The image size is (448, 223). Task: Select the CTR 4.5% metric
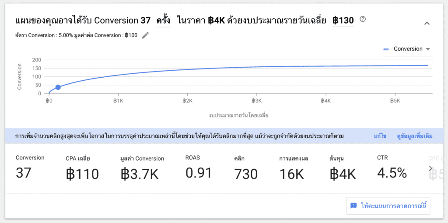coord(392,172)
